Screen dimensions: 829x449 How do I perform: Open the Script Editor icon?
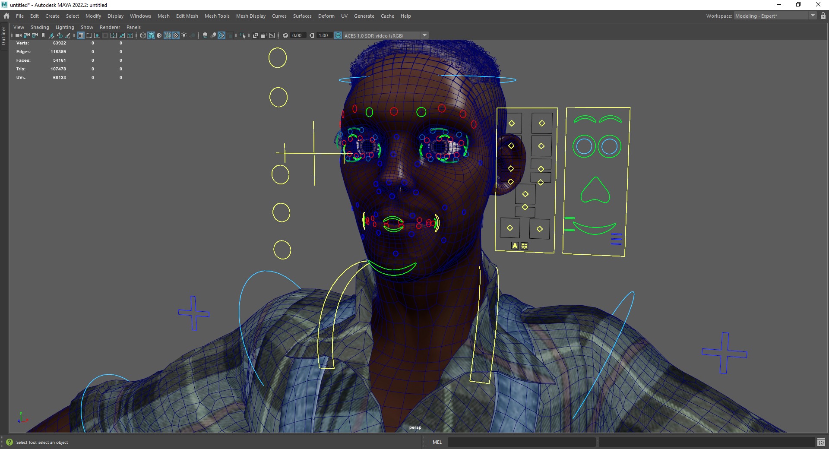[821, 442]
